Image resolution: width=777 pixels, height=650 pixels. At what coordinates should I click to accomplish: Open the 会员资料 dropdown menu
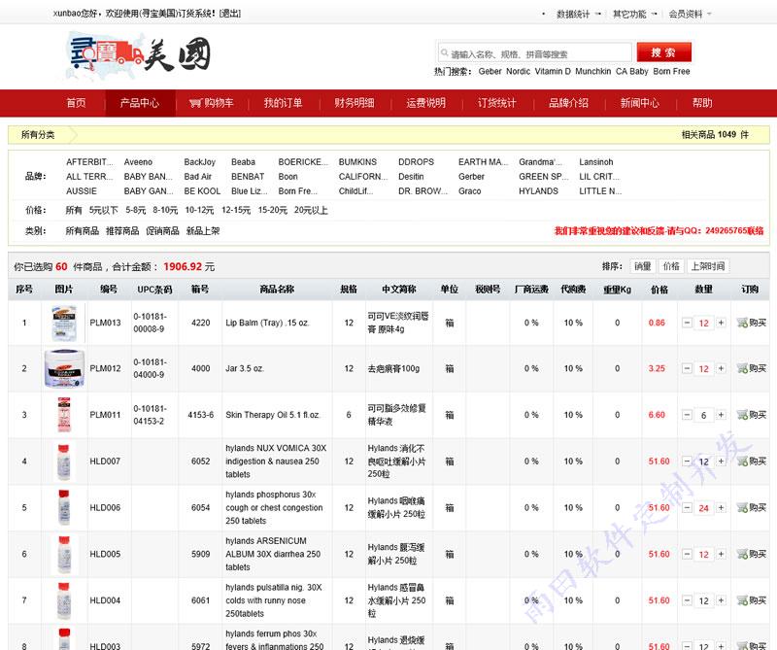[x=690, y=14]
